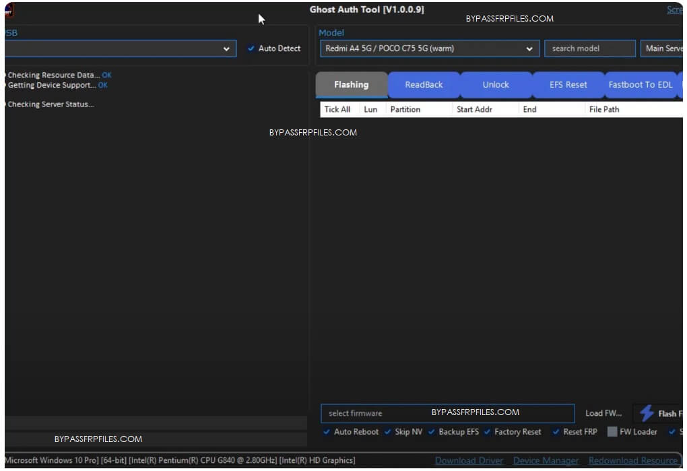Screen dimensions: 687x471
Task: Enable the FW Loader checkbox
Action: point(612,432)
